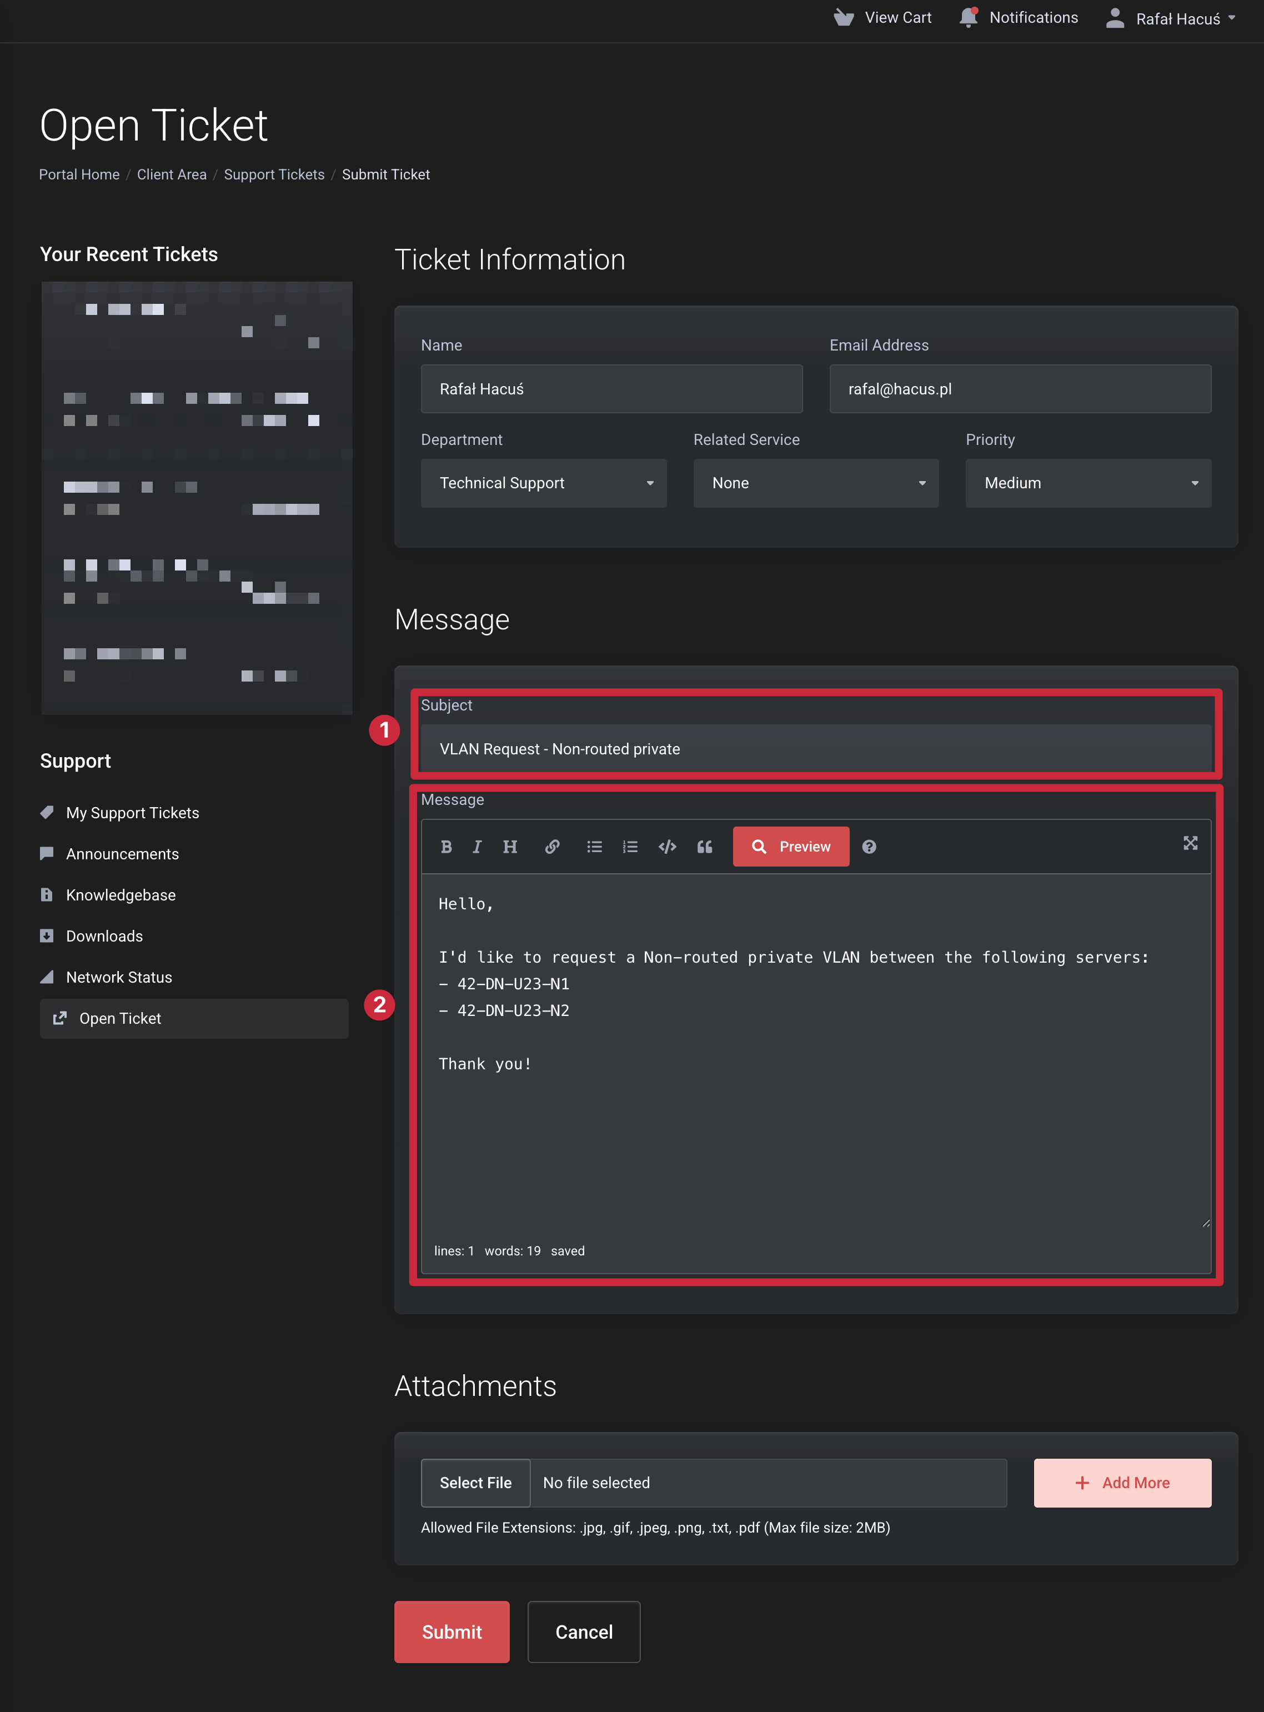The height and width of the screenshot is (1712, 1264).
Task: Create unordered bullet list in editor
Action: point(594,847)
